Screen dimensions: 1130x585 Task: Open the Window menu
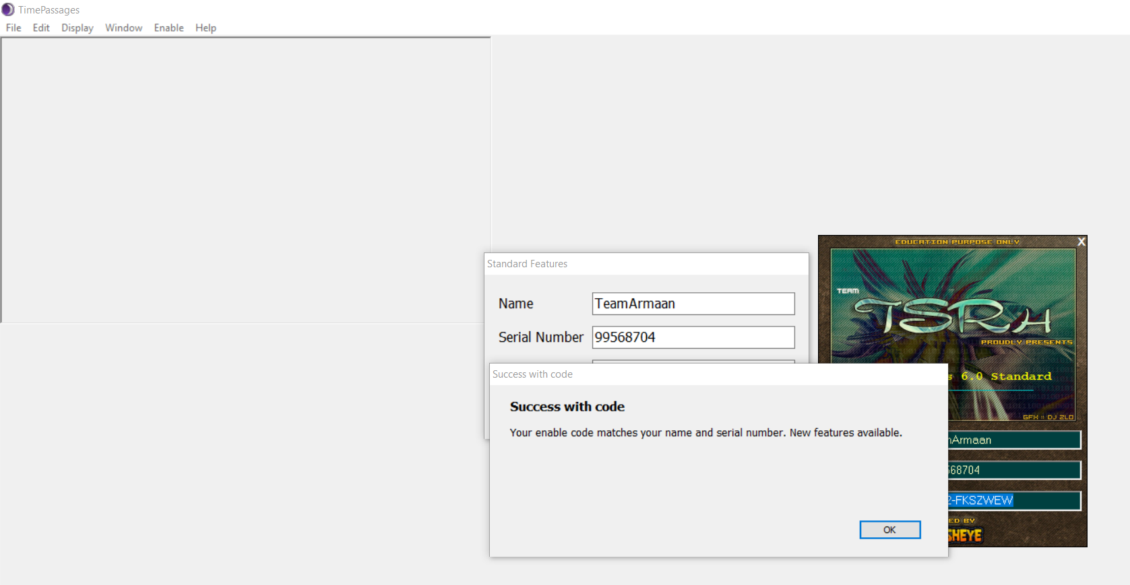pos(123,28)
